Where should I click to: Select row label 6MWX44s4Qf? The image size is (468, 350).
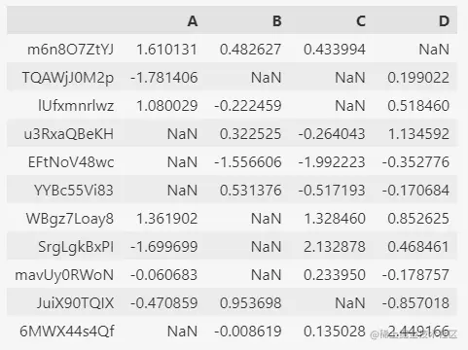[67, 332]
